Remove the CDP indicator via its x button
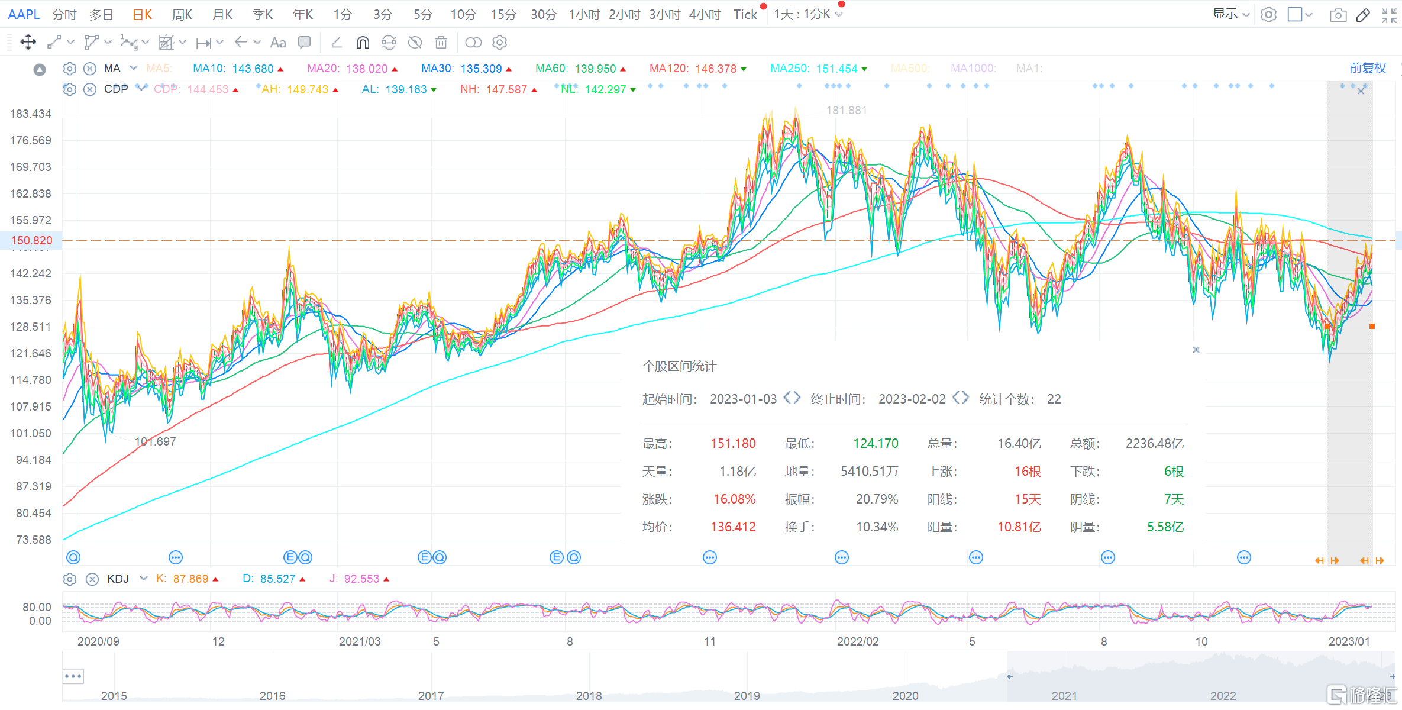Image resolution: width=1402 pixels, height=710 pixels. 90,89
